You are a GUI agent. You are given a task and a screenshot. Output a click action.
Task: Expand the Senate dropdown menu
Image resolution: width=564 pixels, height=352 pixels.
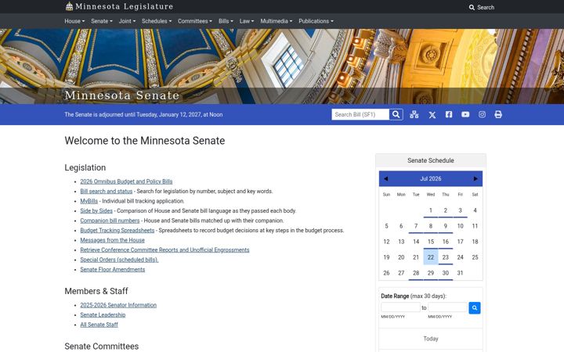101,21
